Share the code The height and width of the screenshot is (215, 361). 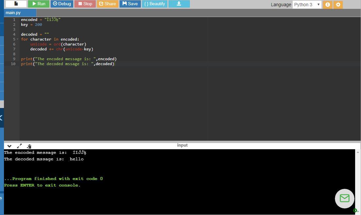(107, 4)
